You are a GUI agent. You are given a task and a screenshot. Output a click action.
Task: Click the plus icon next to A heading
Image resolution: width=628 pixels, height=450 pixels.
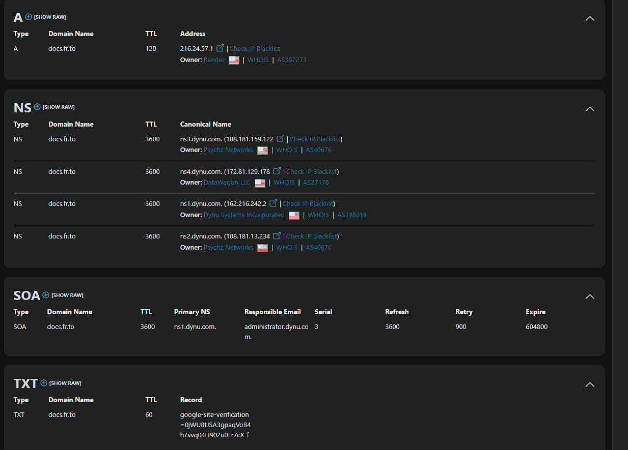[x=29, y=17]
